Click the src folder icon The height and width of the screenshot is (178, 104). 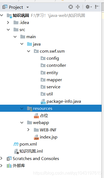(x=16, y=29)
